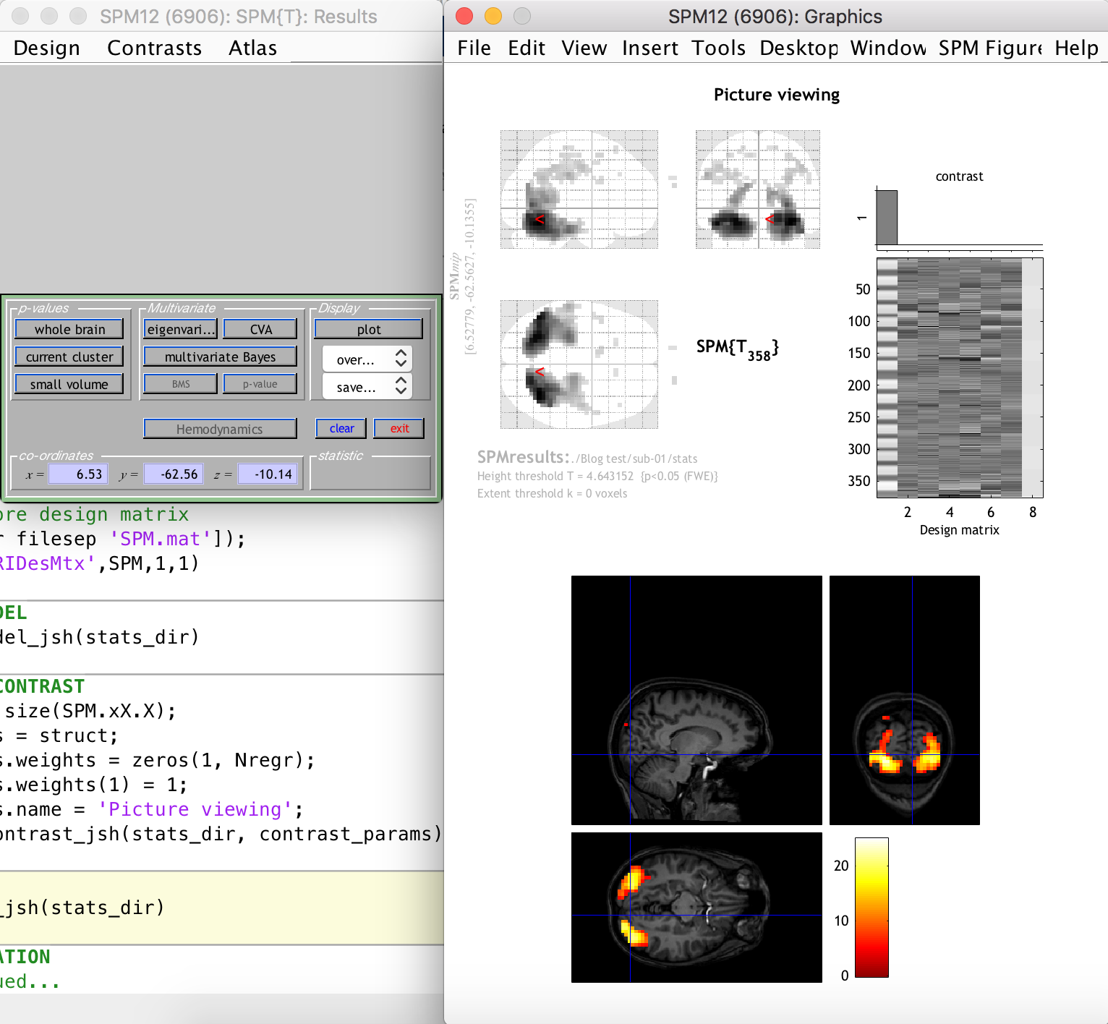Click red cursor in axial glass brain
1108x1024 pixels.
click(x=539, y=372)
